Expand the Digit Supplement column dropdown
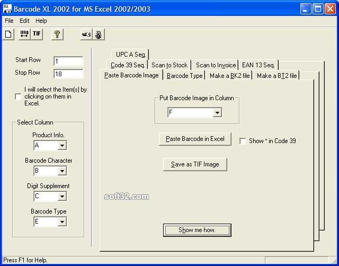 click(62, 197)
